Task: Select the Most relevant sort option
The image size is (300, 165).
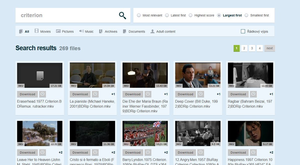Action: [x=139, y=15]
